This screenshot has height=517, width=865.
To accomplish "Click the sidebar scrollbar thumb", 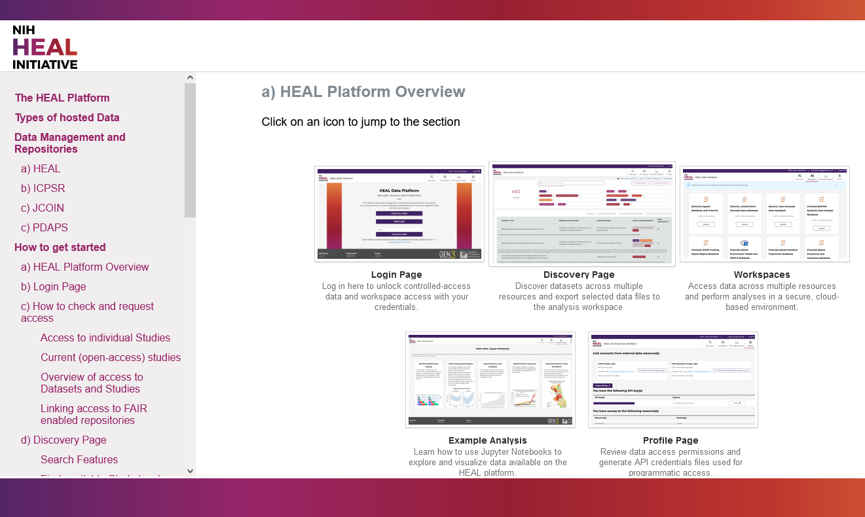I will (x=190, y=150).
